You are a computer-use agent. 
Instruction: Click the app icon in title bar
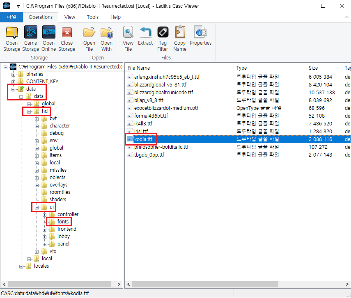[x=7, y=6]
